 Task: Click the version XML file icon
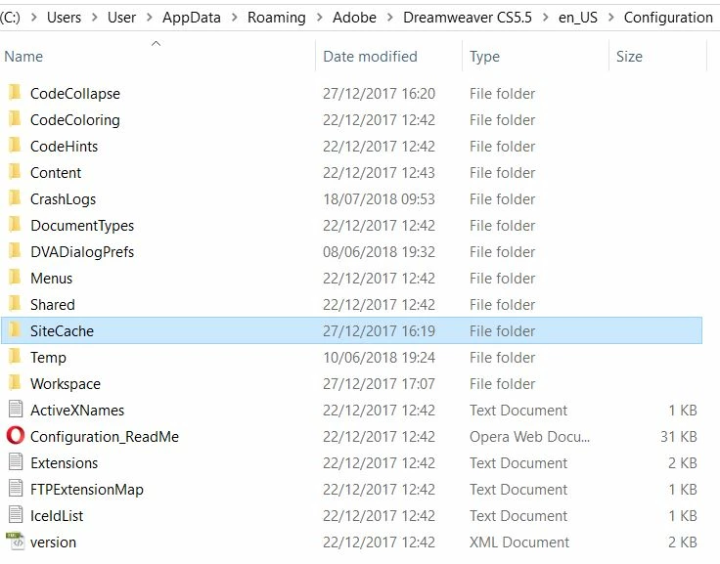point(15,542)
